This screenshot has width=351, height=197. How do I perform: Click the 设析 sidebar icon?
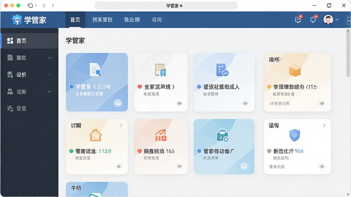10,75
